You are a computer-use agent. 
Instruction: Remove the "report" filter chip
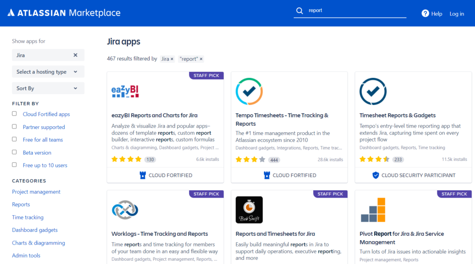pos(201,59)
